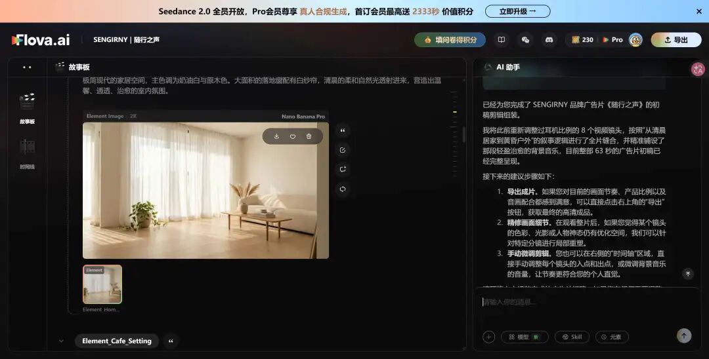Open the Discord icon in header
Image resolution: width=709 pixels, height=359 pixels.
pyautogui.click(x=549, y=40)
